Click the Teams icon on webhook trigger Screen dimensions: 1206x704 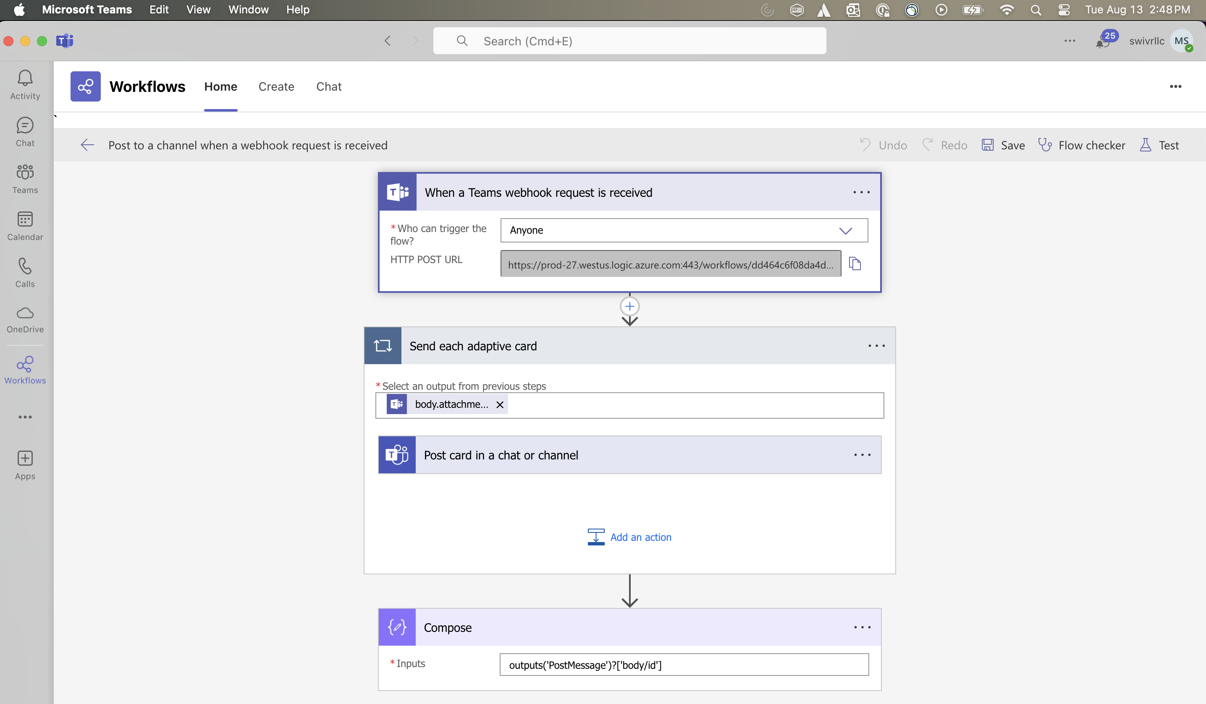398,192
